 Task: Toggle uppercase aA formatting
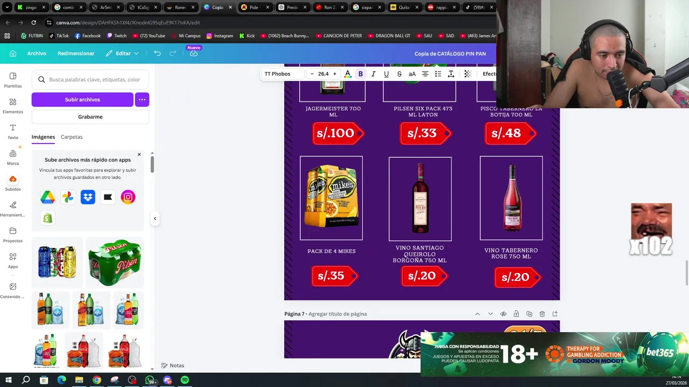coord(412,74)
